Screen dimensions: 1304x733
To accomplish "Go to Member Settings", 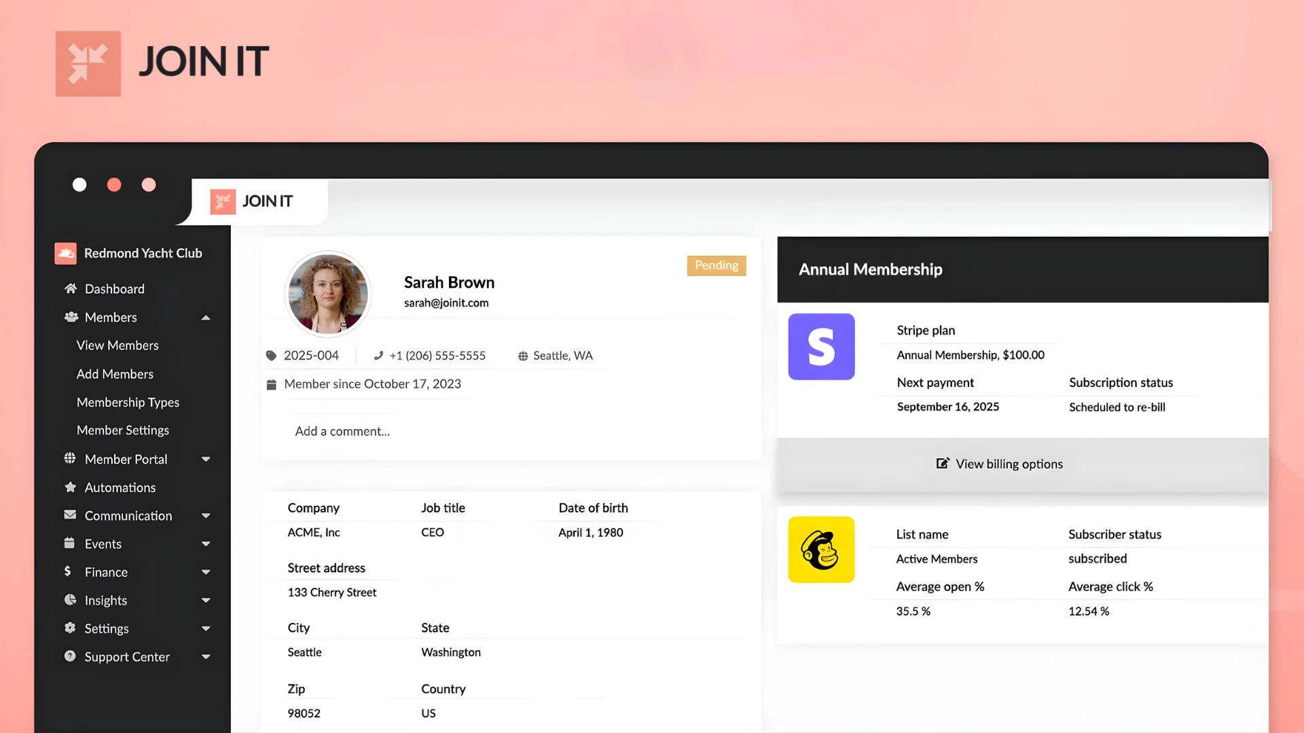I will 123,430.
